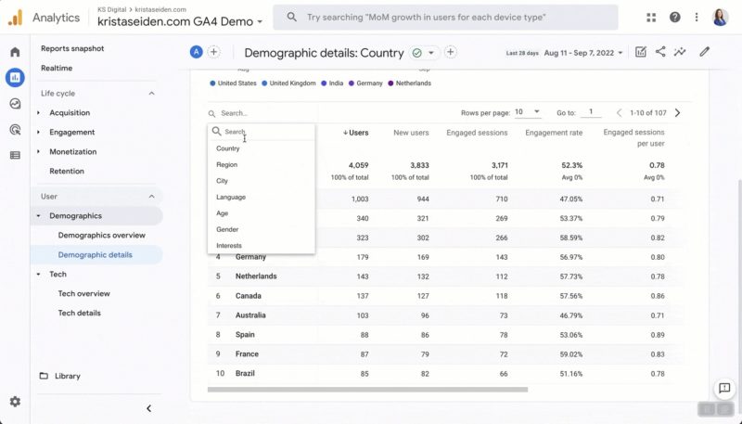
Task: Click the feedback chat bubble icon
Action: coord(724,389)
